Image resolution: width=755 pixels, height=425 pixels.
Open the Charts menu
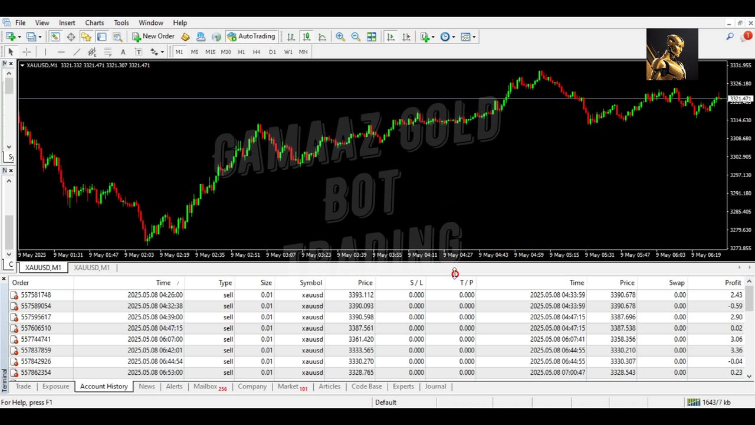pos(94,22)
